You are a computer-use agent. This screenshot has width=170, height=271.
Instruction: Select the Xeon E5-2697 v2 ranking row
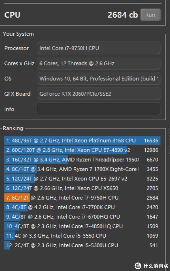82,179
